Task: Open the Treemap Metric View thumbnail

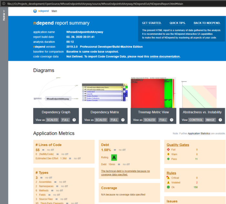Action: point(153,93)
